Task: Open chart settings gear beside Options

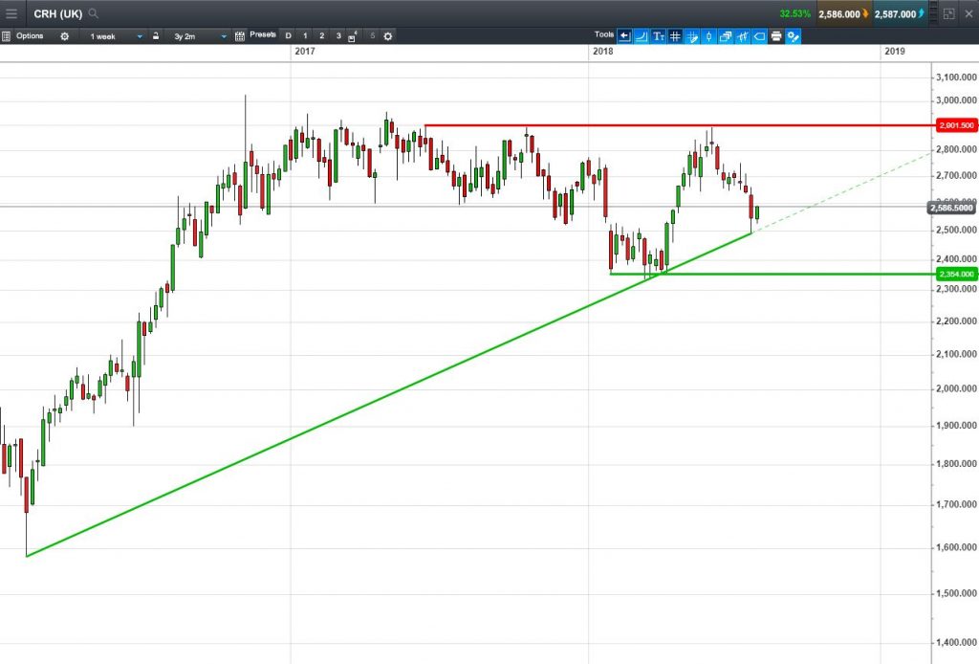Action: 64,36
